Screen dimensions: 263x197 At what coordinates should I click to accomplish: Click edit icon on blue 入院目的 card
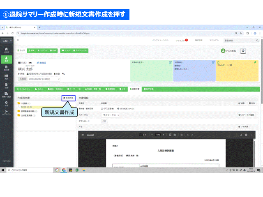tap(213, 62)
